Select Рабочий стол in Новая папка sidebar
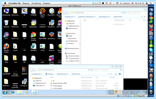156x99 pixels. (x=72, y=28)
